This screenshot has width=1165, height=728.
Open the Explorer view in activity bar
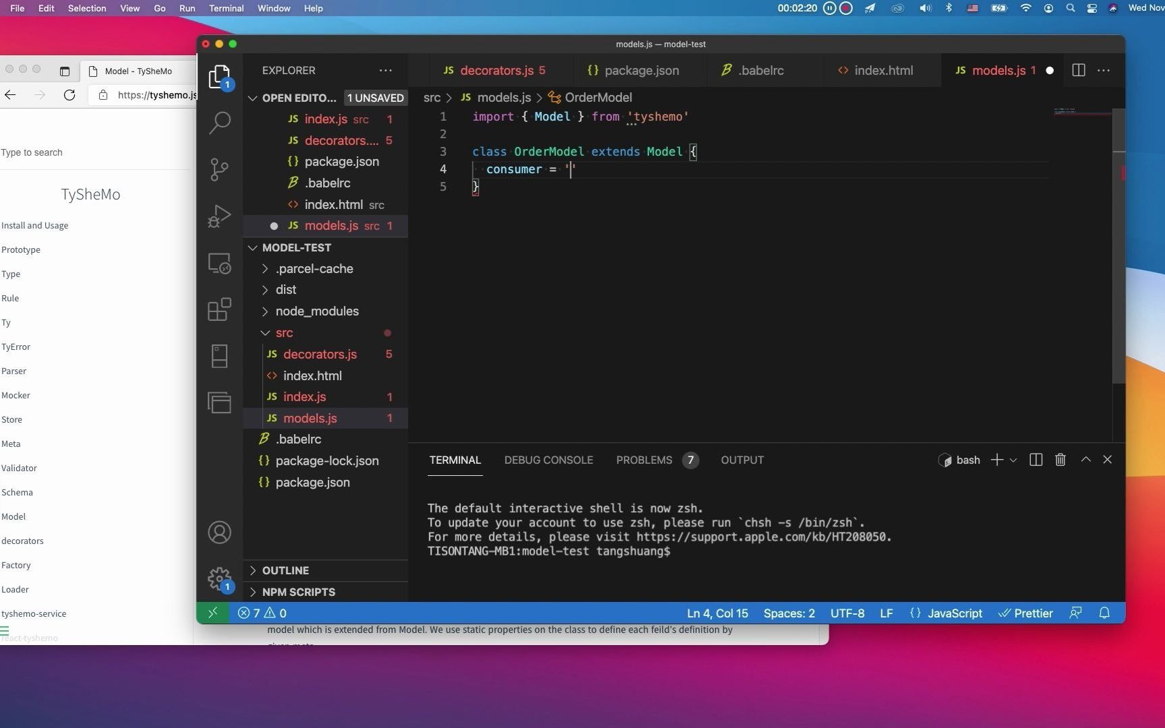tap(220, 77)
